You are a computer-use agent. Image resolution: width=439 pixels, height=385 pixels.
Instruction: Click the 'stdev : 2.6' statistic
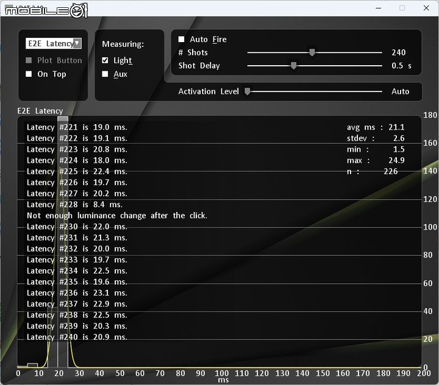[x=376, y=138]
